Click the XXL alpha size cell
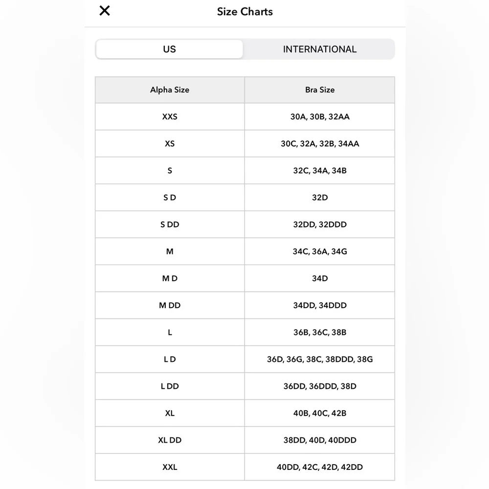The image size is (489, 489). [x=170, y=467]
